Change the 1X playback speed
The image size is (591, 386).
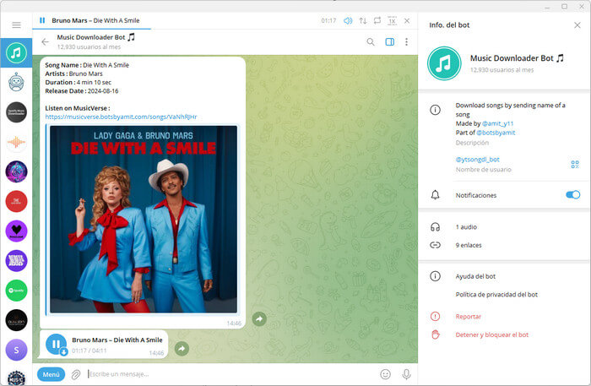tap(392, 21)
